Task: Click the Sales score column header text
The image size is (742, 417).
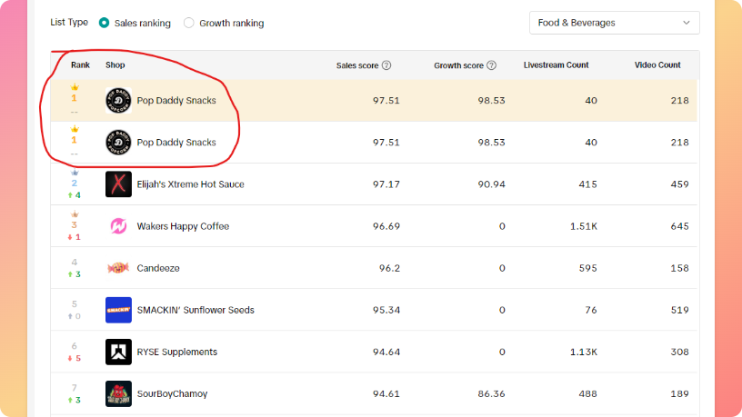Action: click(357, 65)
